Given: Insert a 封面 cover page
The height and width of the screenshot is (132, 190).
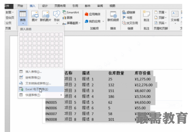Looking at the screenshot, I should coord(10,12).
